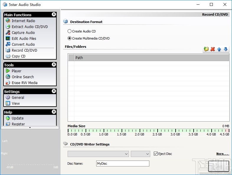
Task: Open the Copy CD function
Action: click(19, 56)
